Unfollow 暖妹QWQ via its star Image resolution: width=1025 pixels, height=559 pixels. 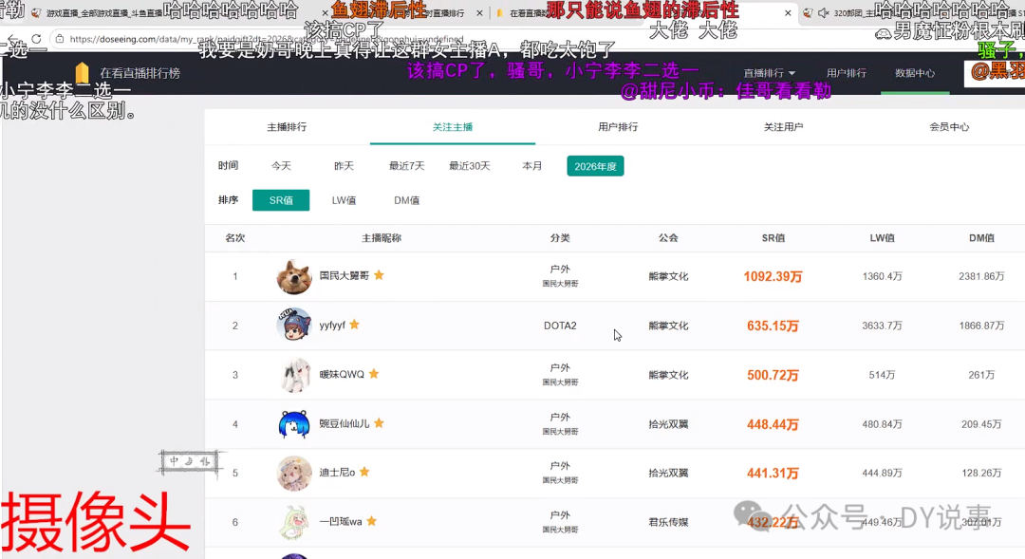pos(374,373)
